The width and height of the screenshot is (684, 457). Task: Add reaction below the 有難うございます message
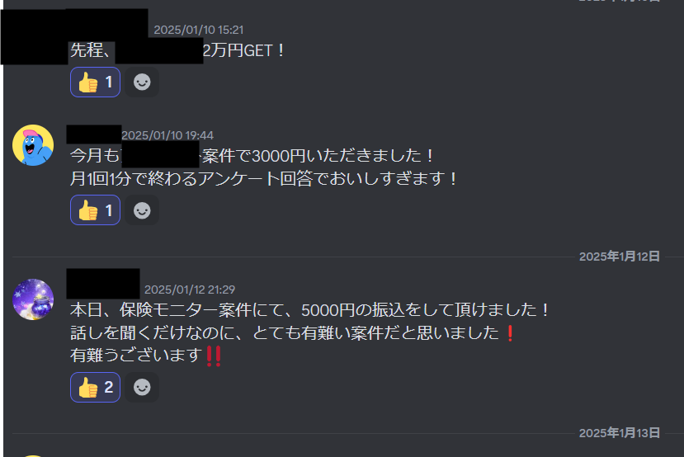click(142, 387)
